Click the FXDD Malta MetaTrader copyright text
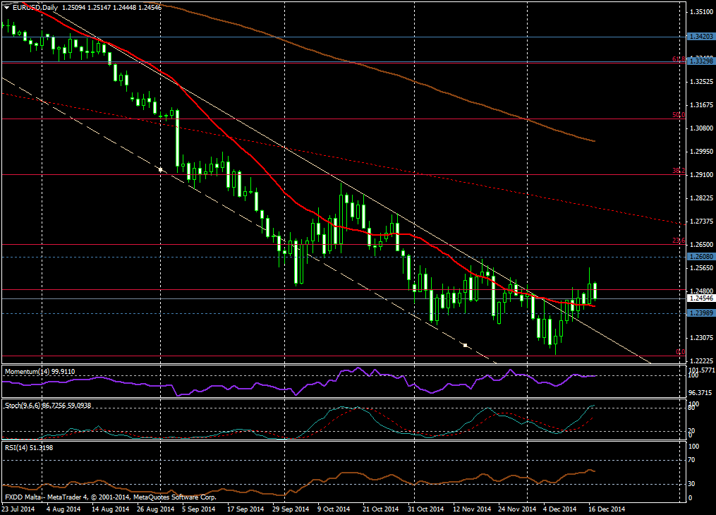The image size is (716, 515). 111,497
